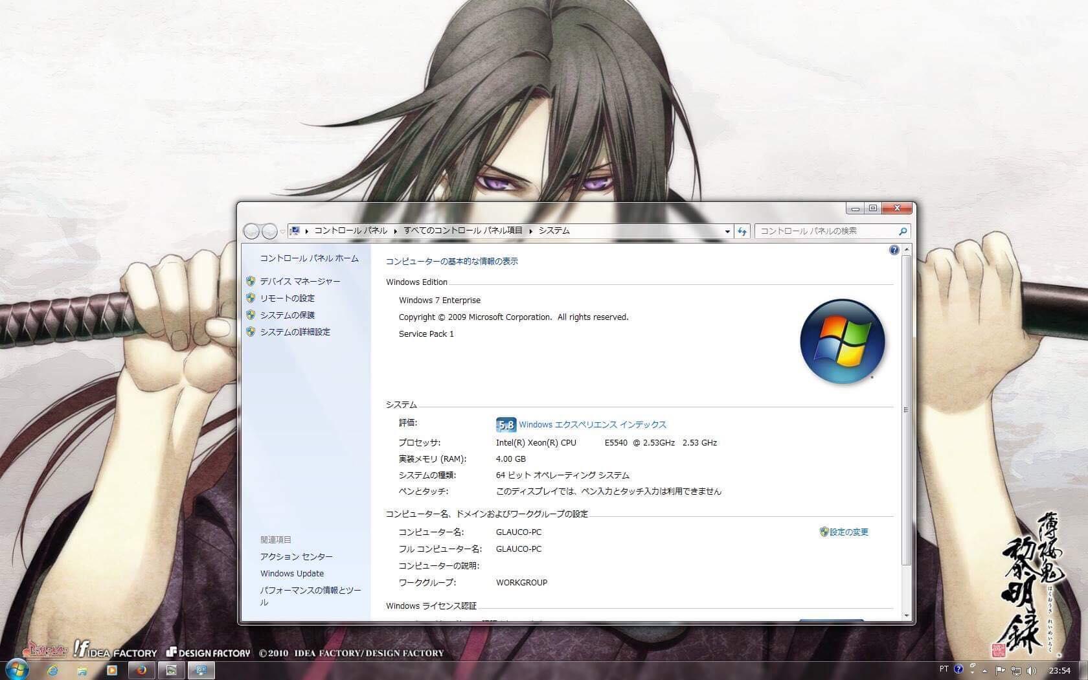Switch to Firefox in the taskbar

pyautogui.click(x=141, y=670)
